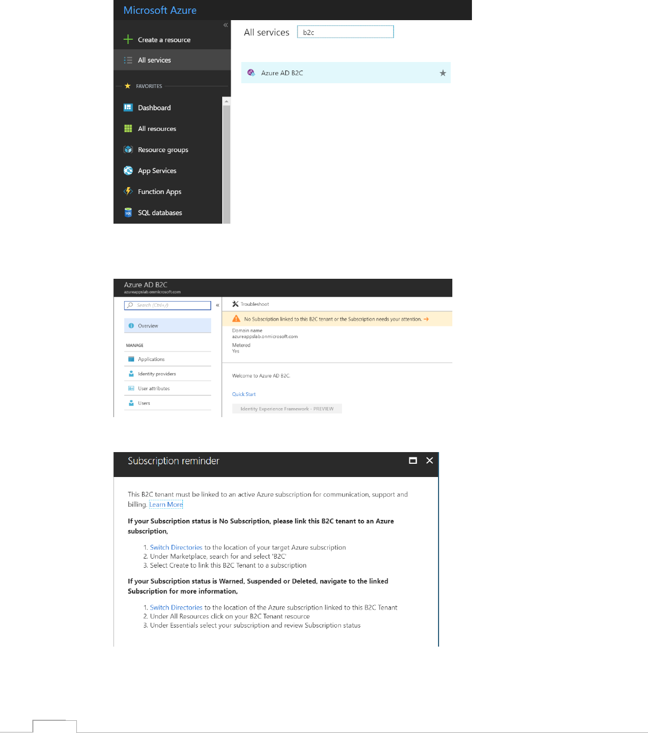Open App Services menu item
The height and width of the screenshot is (733, 648).
(157, 171)
